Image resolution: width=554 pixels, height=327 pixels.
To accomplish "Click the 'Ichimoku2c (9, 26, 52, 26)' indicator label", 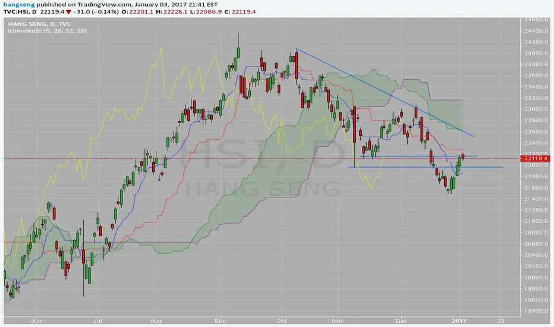I will 48,31.
